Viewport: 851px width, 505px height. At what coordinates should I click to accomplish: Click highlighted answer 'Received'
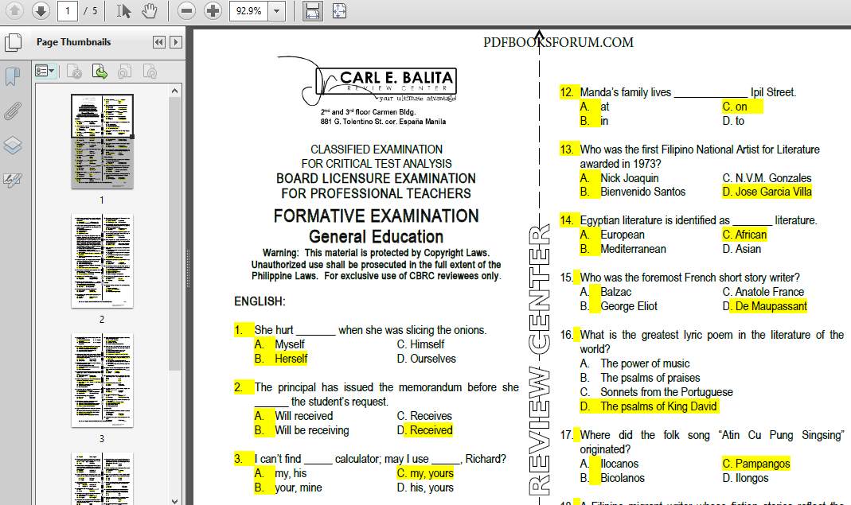click(431, 430)
